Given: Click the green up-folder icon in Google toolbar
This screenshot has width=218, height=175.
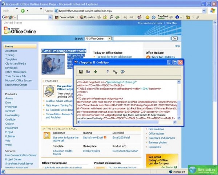Looking at the screenshot, I should 105,17.
